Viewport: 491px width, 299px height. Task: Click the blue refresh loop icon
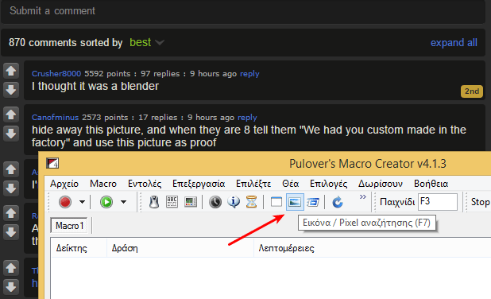pyautogui.click(x=338, y=202)
